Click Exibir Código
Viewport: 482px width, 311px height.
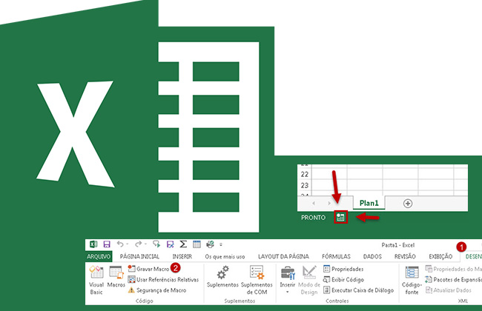(x=343, y=280)
